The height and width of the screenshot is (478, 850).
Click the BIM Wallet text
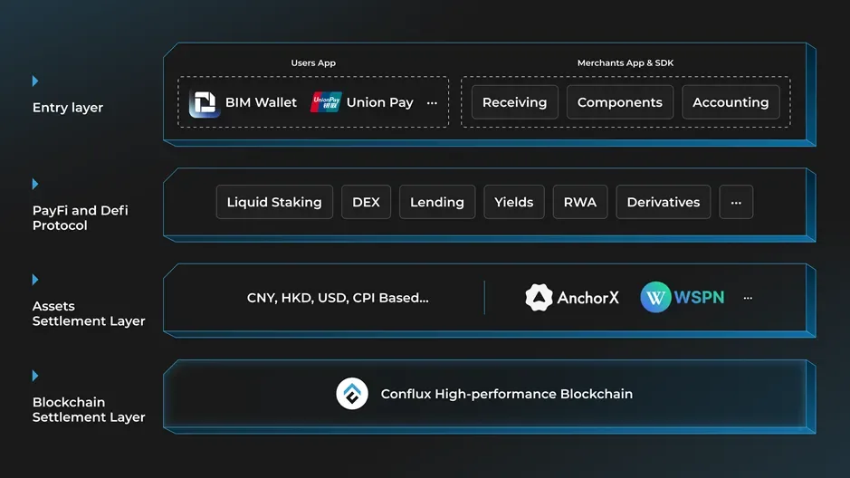(x=261, y=102)
